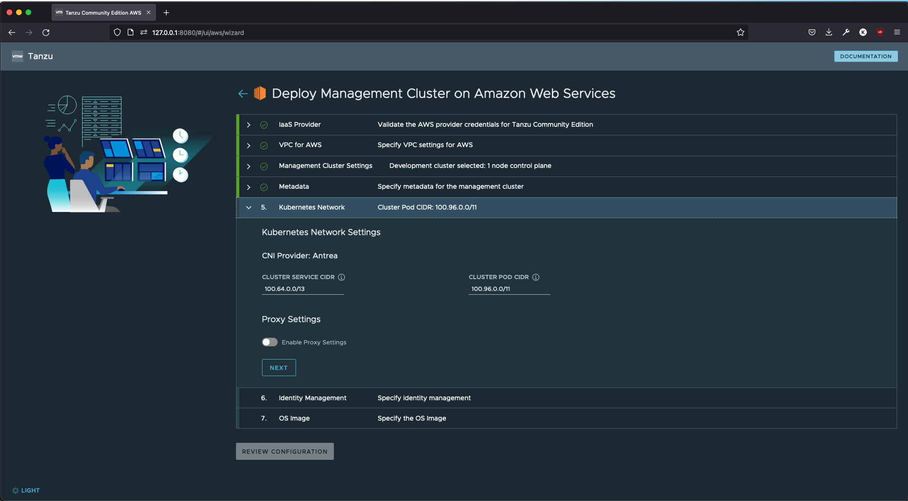Click the page info document icon
Viewport: 908px width, 501px height.
pyautogui.click(x=131, y=33)
